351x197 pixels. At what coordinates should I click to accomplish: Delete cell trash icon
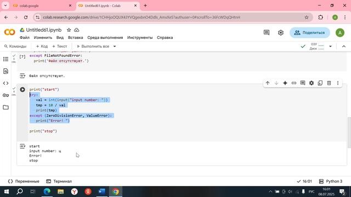click(329, 83)
